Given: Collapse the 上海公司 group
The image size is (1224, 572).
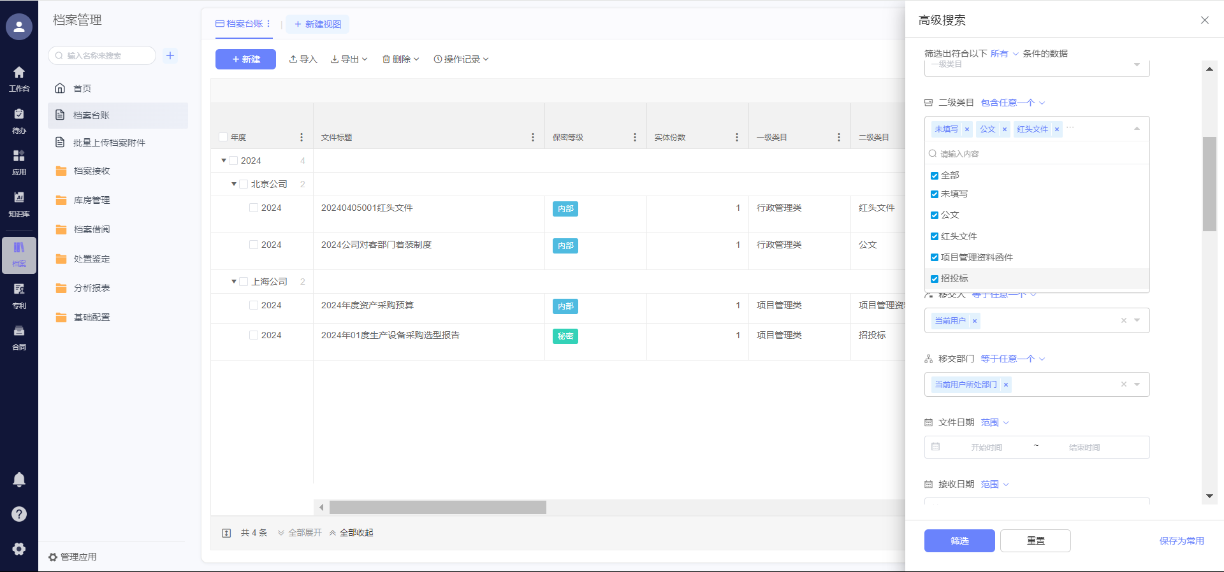Looking at the screenshot, I should pos(234,282).
